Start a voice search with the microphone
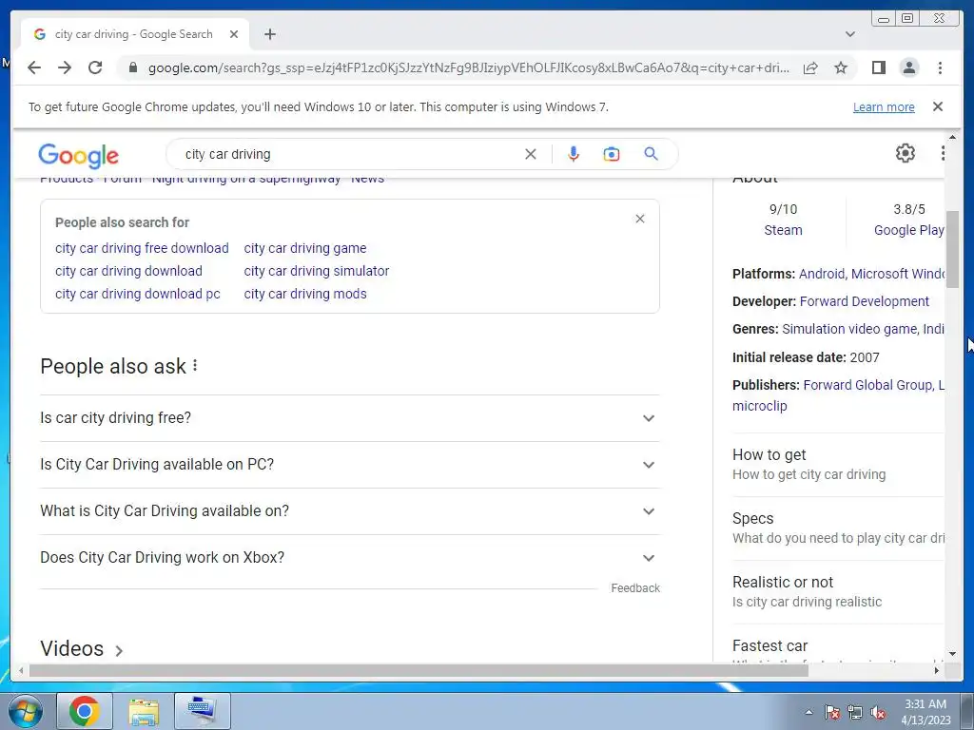The image size is (974, 730). click(574, 154)
